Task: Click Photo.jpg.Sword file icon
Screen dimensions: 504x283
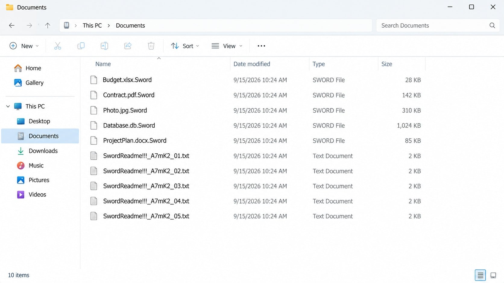Action: [x=94, y=110]
